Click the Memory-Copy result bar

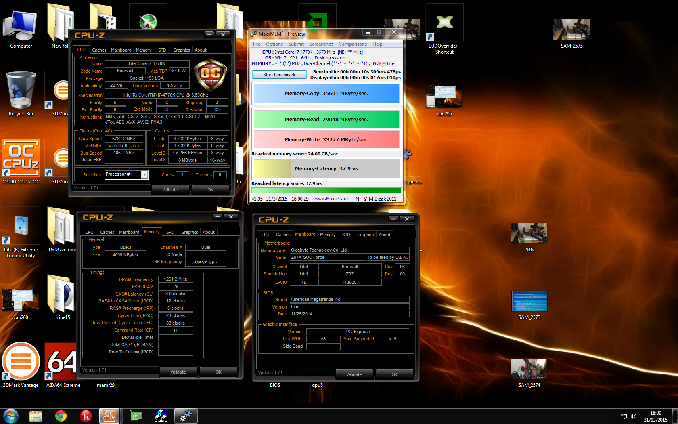click(326, 93)
